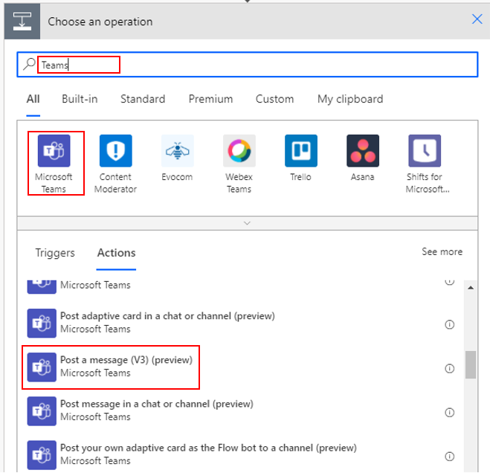This screenshot has width=490, height=473.
Task: Show info for Post adaptive card in chat
Action: [449, 324]
